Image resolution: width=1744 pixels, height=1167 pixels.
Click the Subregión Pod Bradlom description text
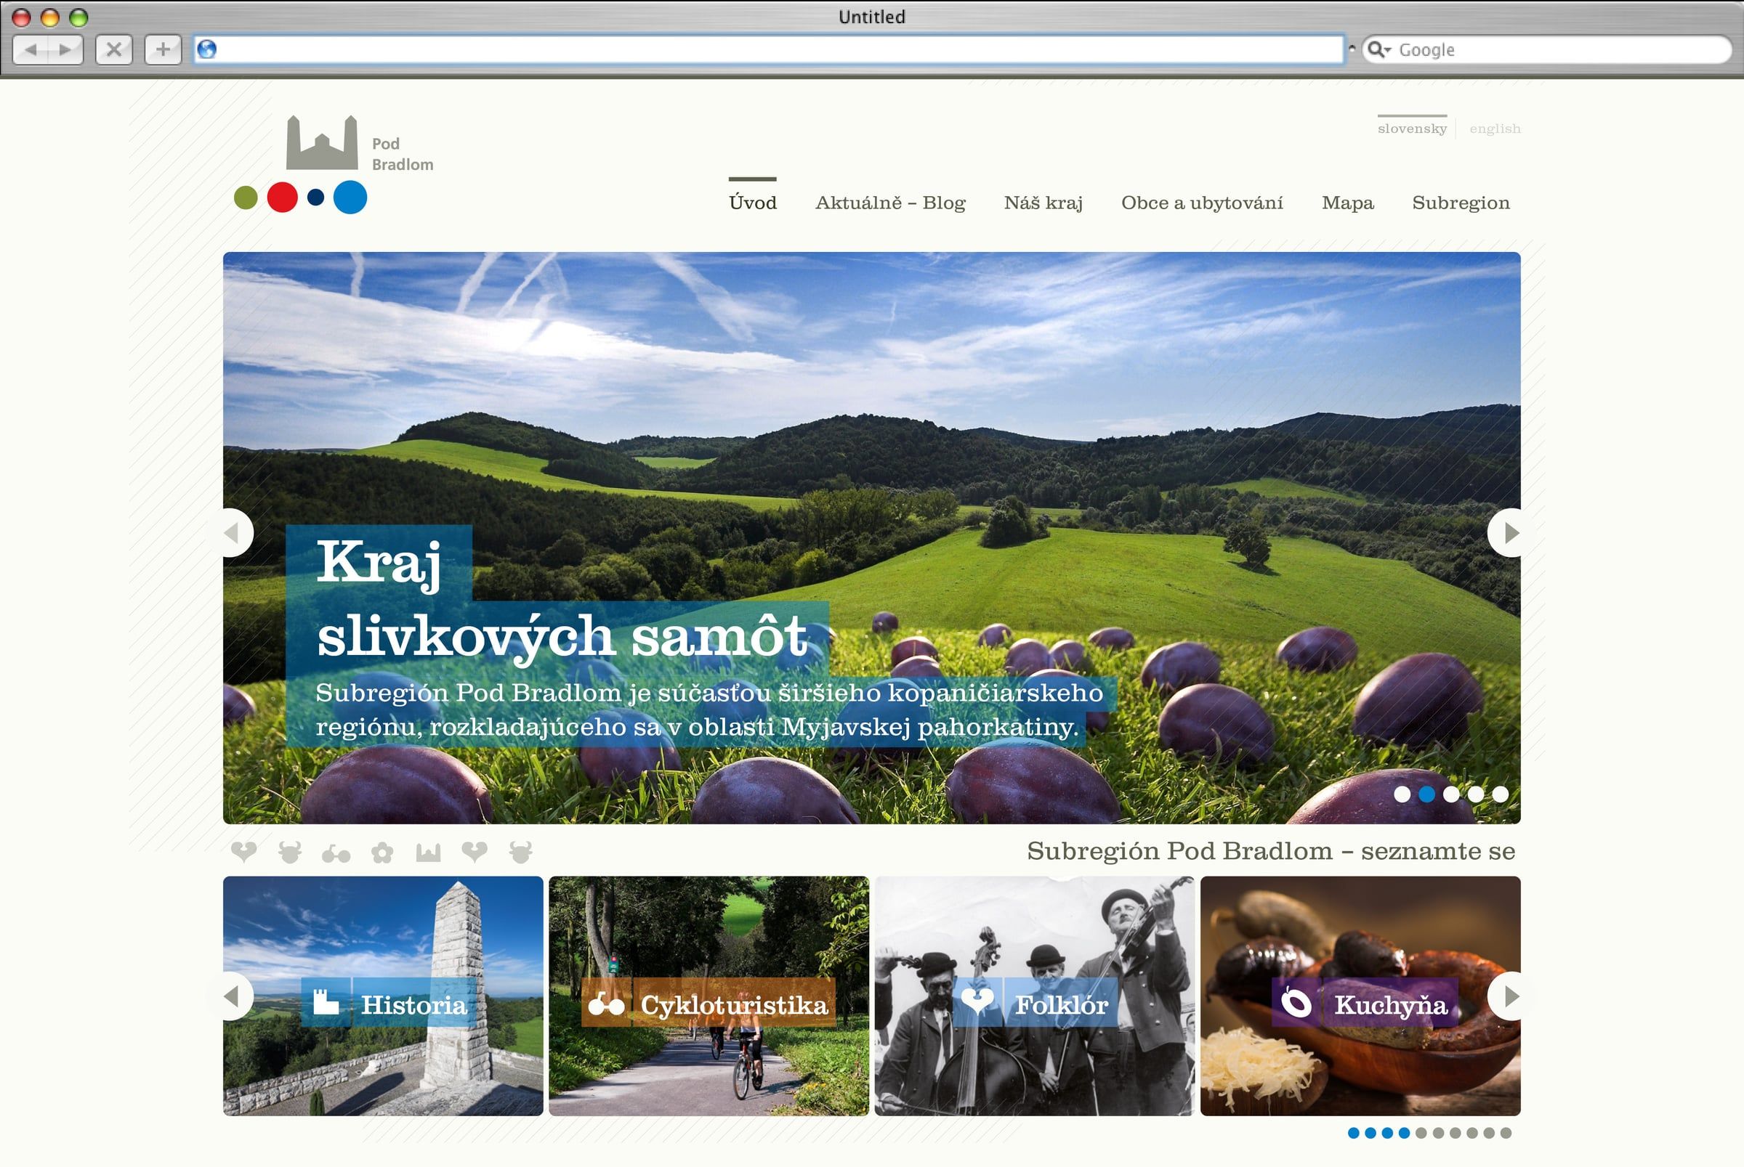pos(709,709)
